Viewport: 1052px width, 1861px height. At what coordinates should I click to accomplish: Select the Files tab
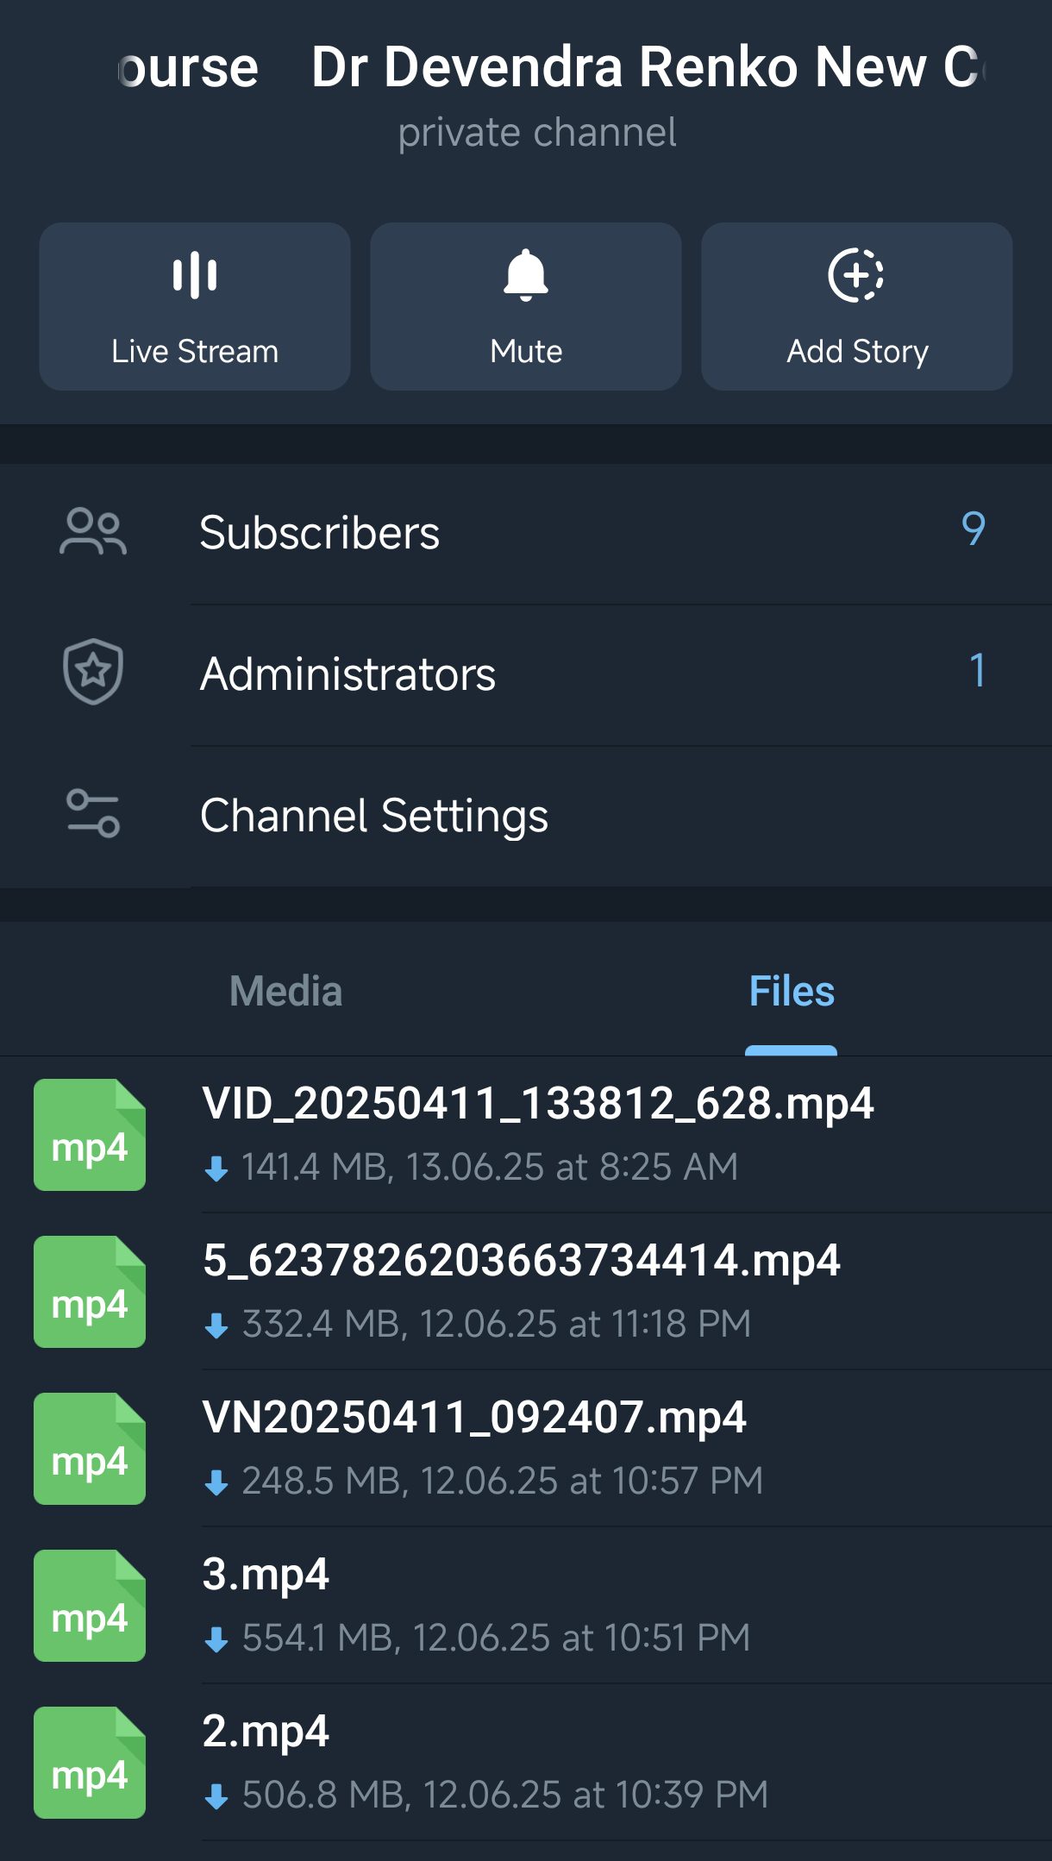click(x=791, y=992)
